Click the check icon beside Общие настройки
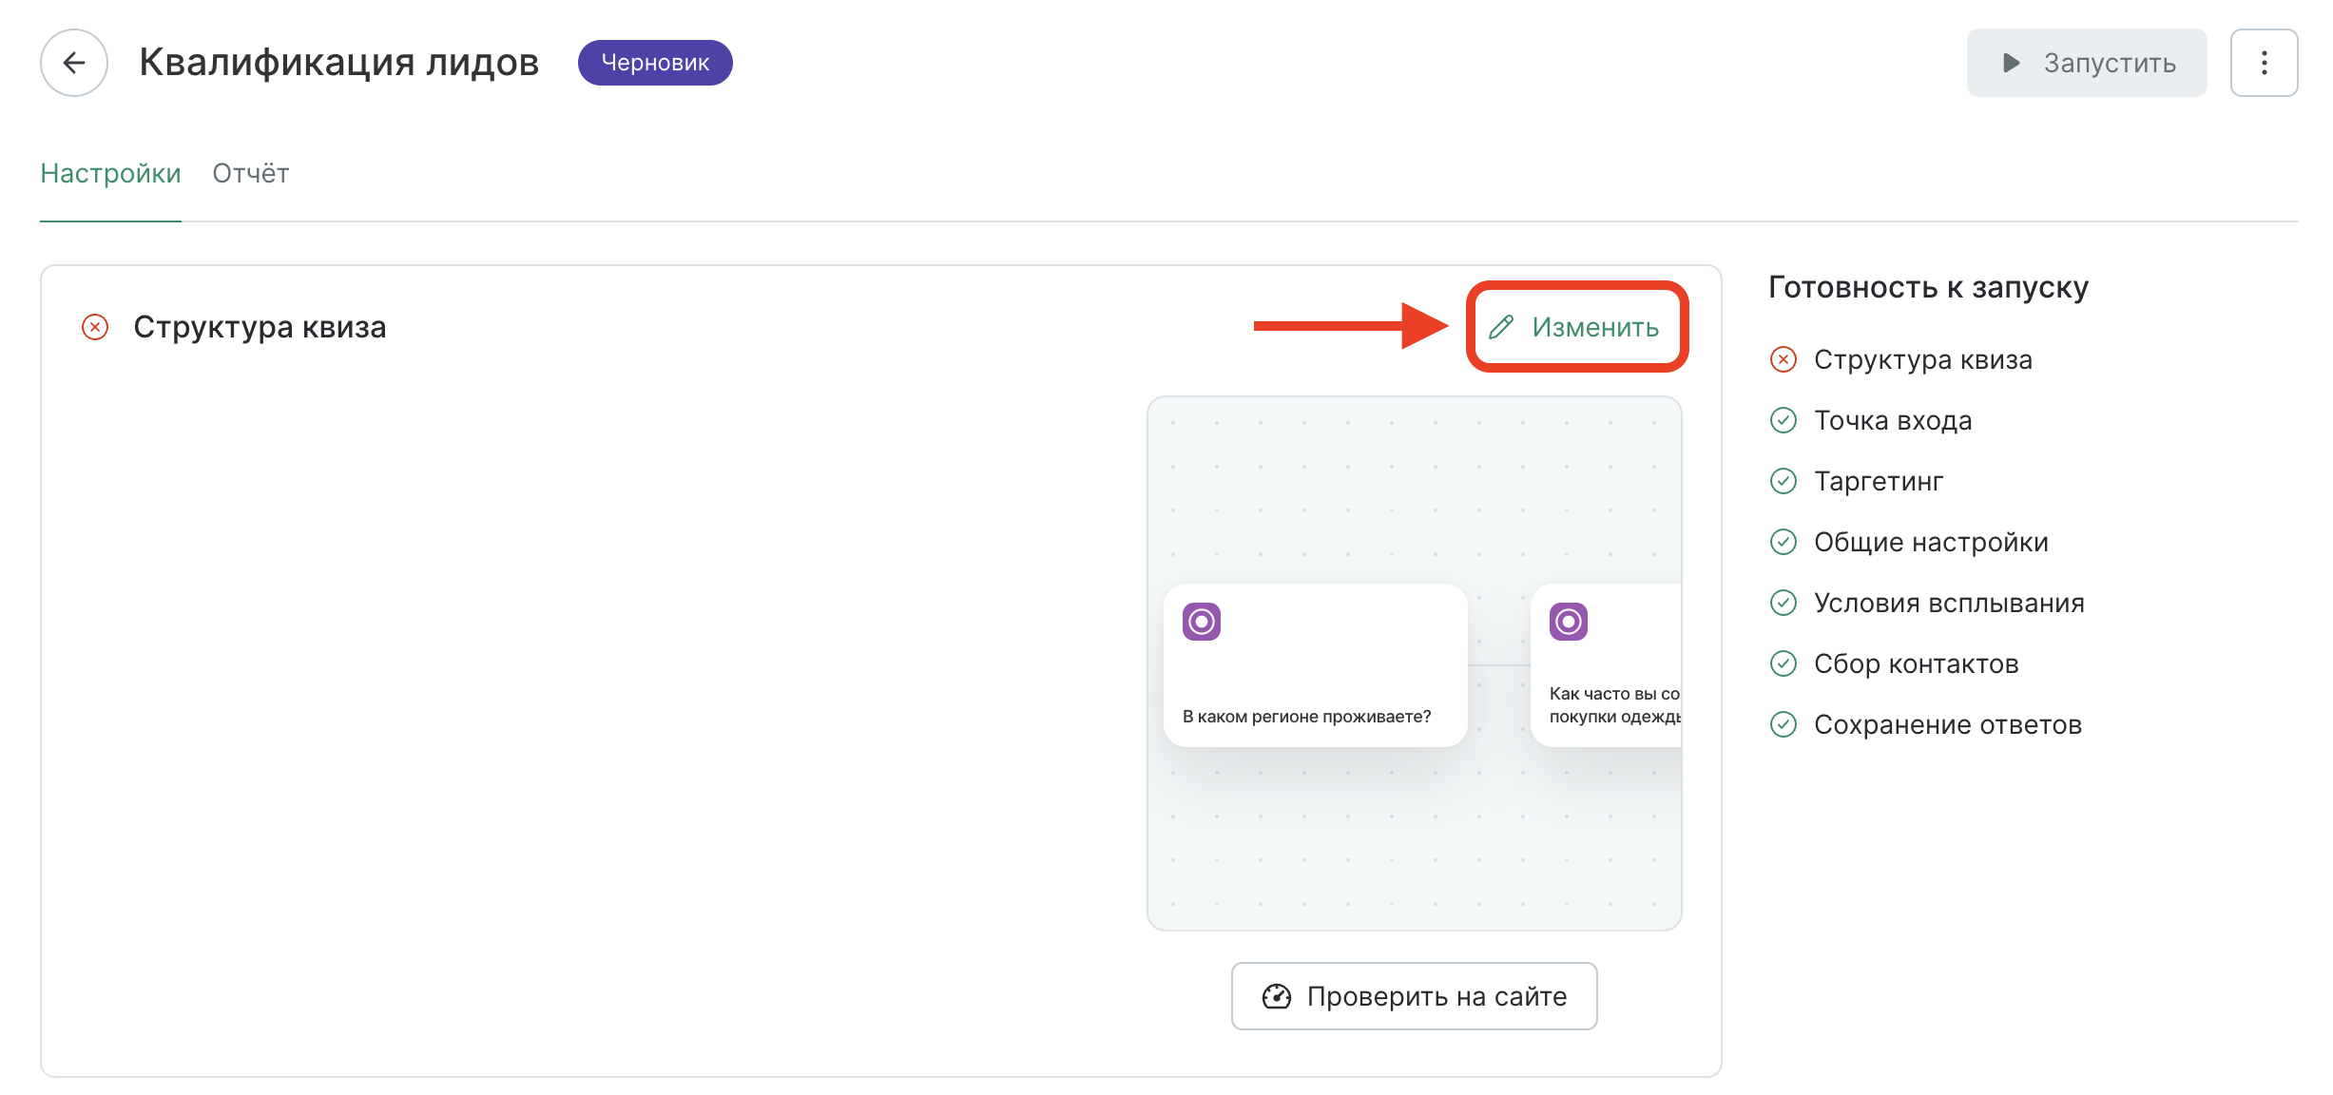The width and height of the screenshot is (2333, 1095). coord(1783,542)
